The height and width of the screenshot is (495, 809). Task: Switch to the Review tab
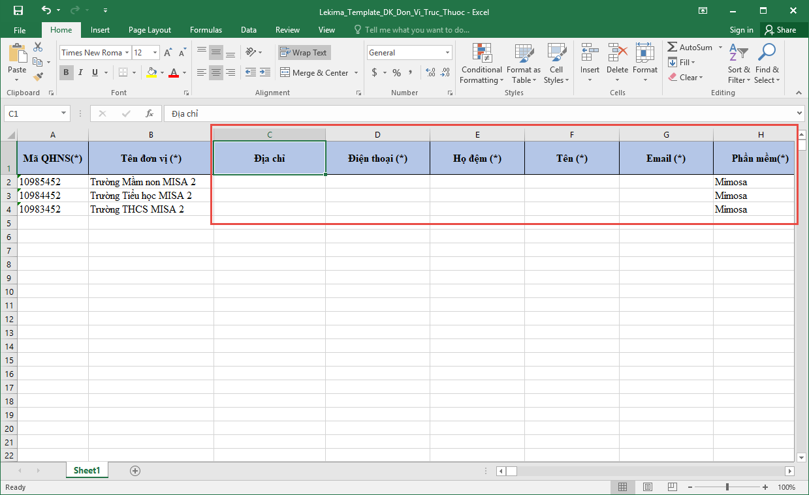pyautogui.click(x=287, y=30)
